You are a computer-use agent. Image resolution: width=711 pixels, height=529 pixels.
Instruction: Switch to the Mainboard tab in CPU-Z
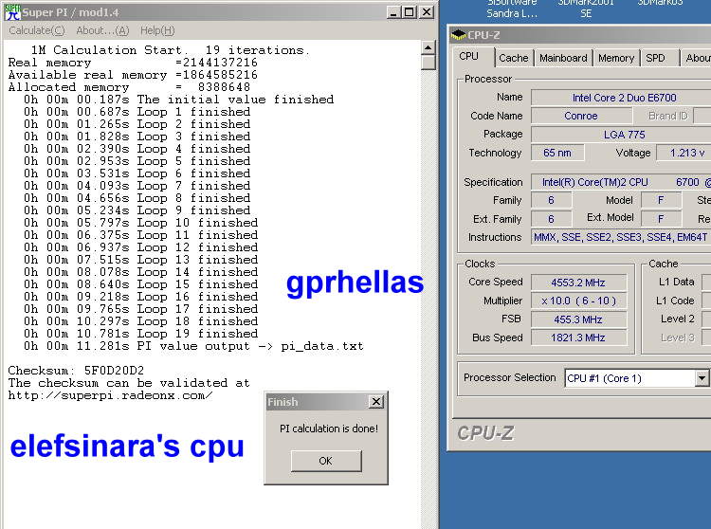coord(563,58)
